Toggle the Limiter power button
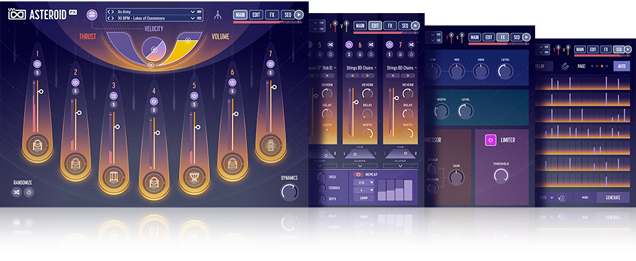Screen dimensions: 636x261 (x=491, y=140)
